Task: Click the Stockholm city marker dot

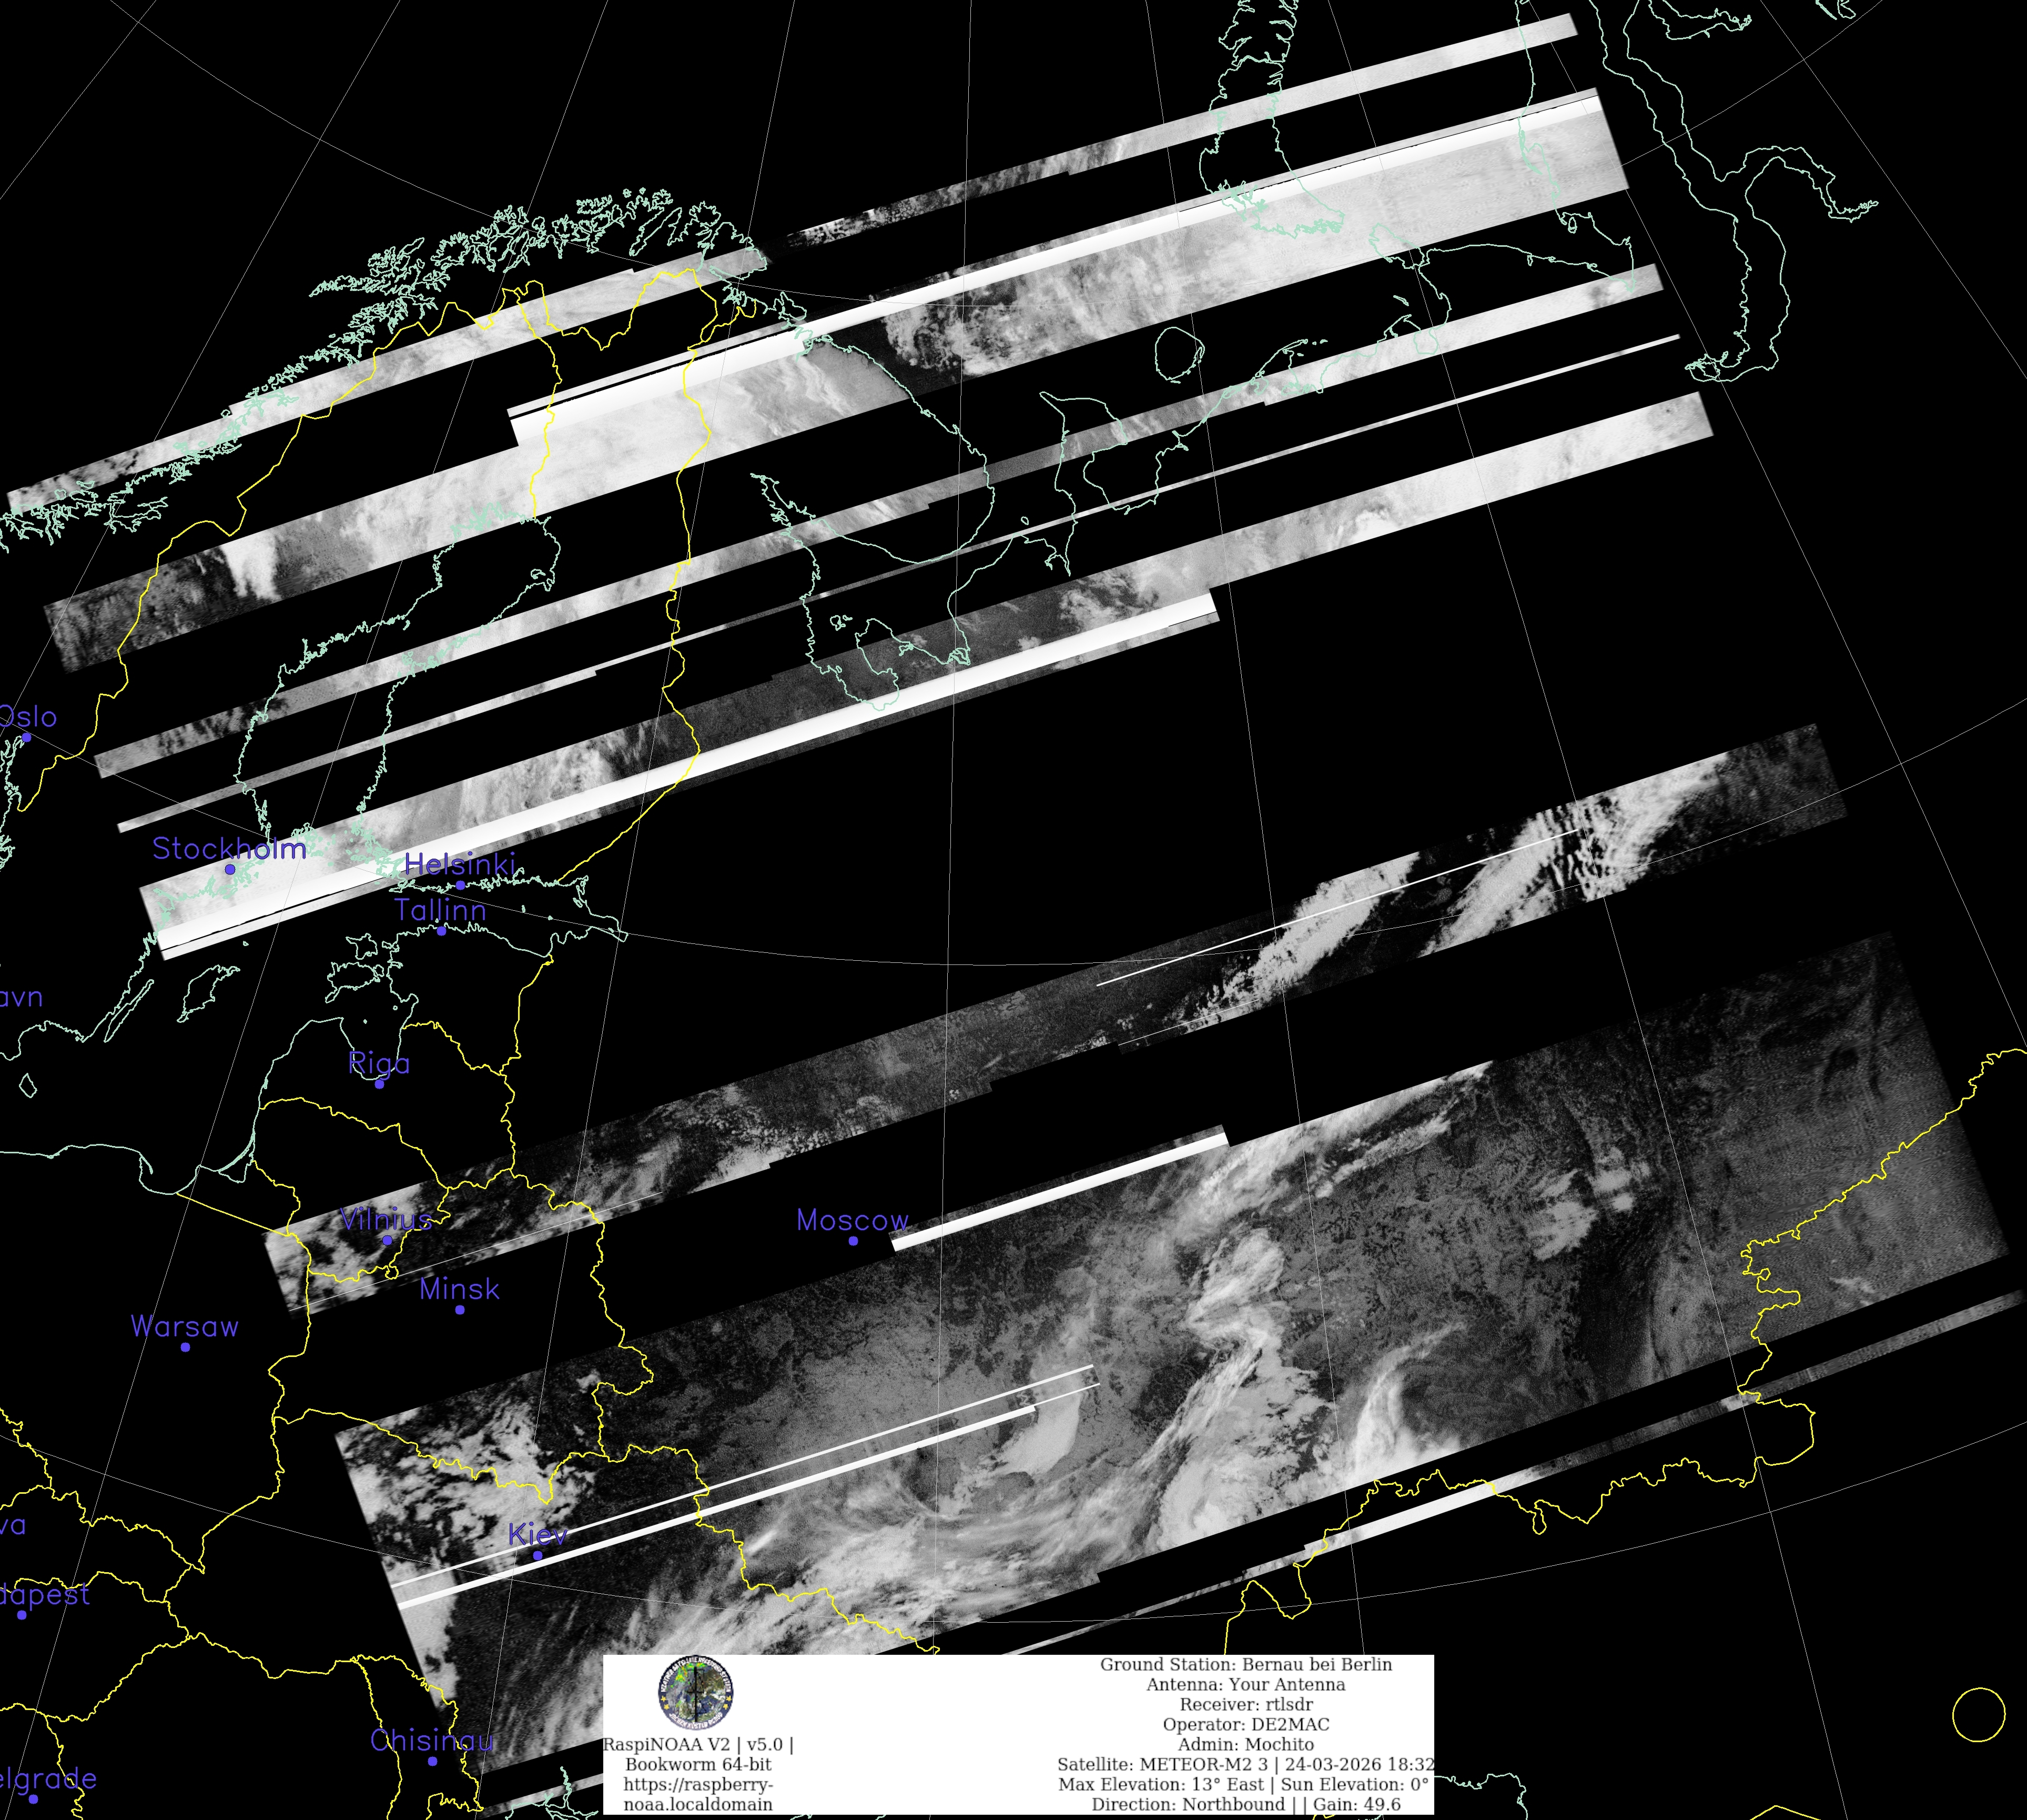Action: [230, 869]
